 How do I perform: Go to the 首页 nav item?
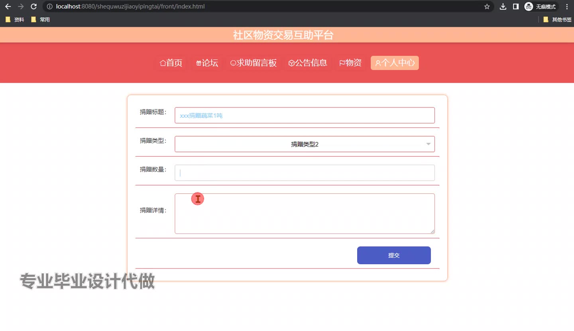click(171, 63)
